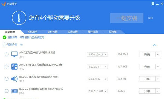The width and height of the screenshot is (165, 99).
Task: Click the speaker icon for Realtek HD Audio
Action: coord(14,79)
